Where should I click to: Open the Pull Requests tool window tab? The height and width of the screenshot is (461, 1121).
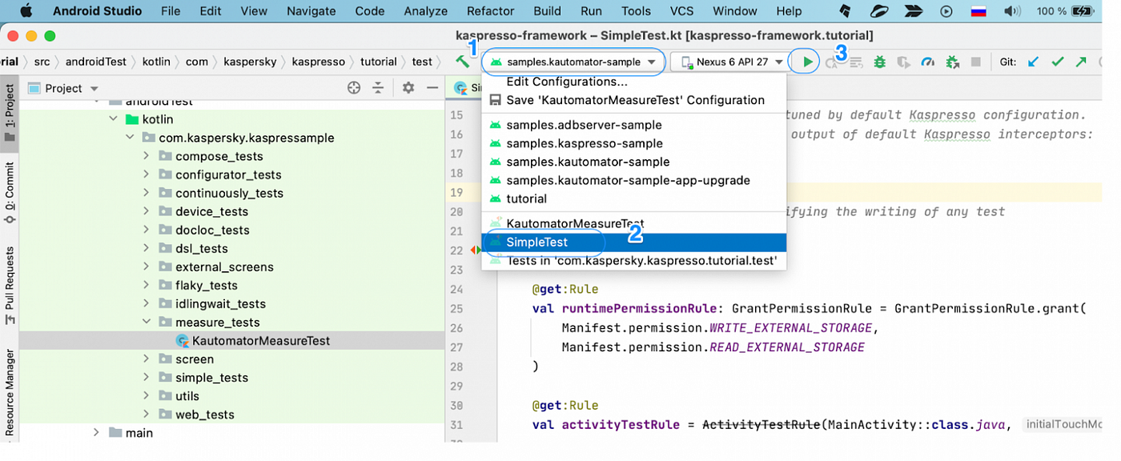(10, 285)
